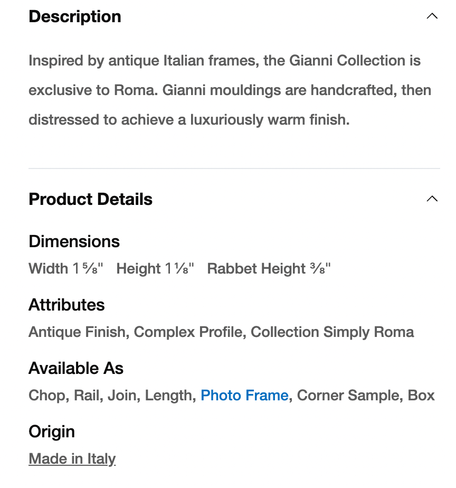Collapse the Product Details chevron
The image size is (456, 488).
pyautogui.click(x=432, y=199)
